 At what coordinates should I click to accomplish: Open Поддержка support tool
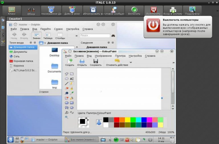[192, 11]
